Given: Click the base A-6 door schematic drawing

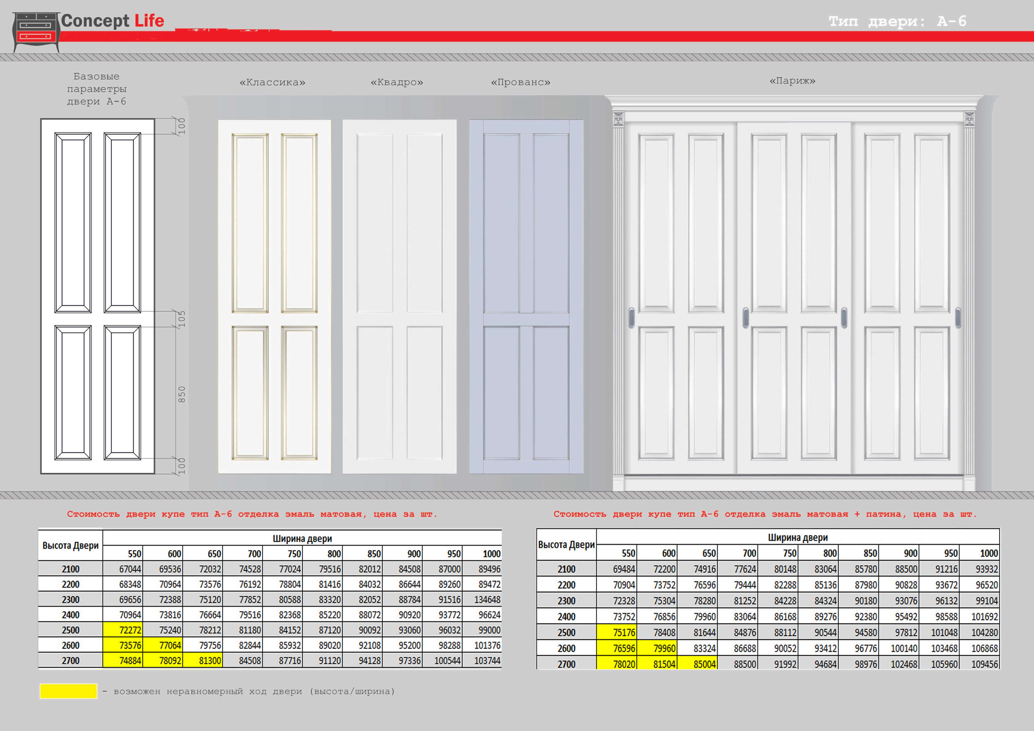Looking at the screenshot, I should (97, 296).
